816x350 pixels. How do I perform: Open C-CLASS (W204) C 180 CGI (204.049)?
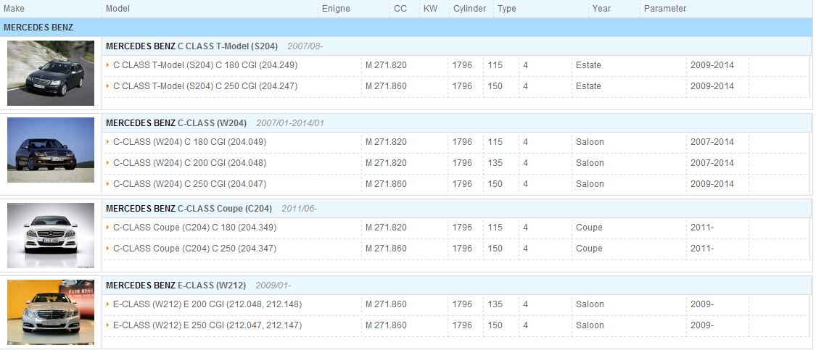pyautogui.click(x=190, y=142)
